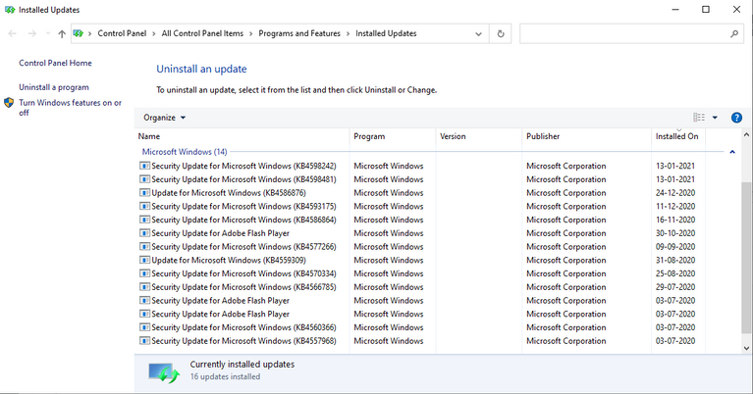Click the icon of update KB4598242
This screenshot has width=753, height=394.
click(144, 166)
